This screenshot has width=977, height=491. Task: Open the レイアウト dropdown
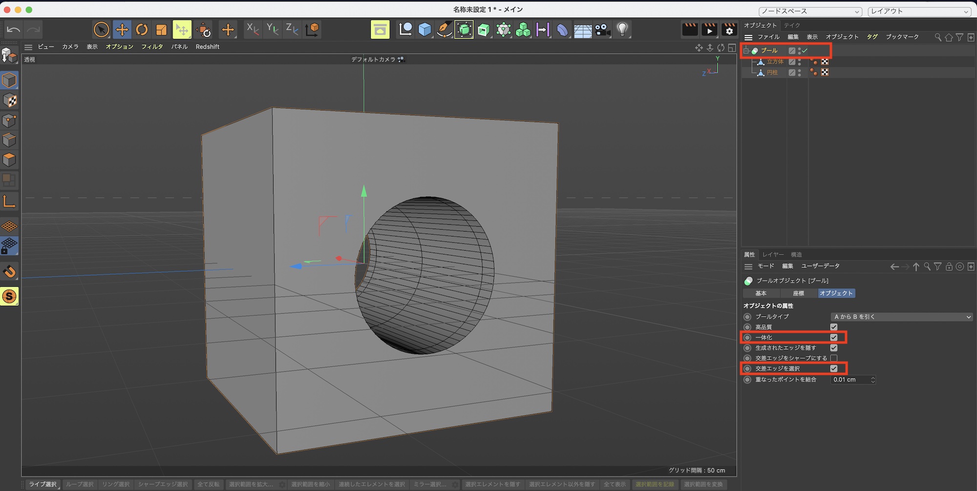pos(920,11)
